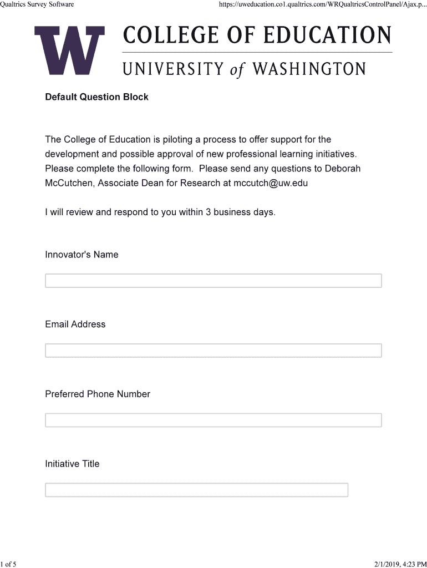Click the Email Address label

coord(75,324)
